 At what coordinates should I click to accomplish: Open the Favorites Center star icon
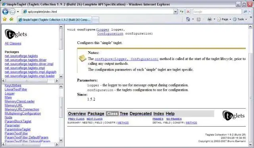point(5,19)
